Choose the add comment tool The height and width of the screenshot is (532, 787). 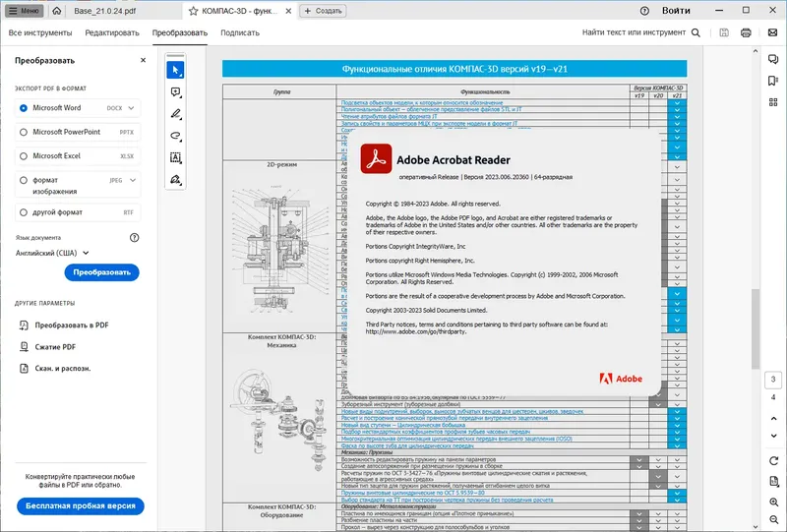click(175, 91)
